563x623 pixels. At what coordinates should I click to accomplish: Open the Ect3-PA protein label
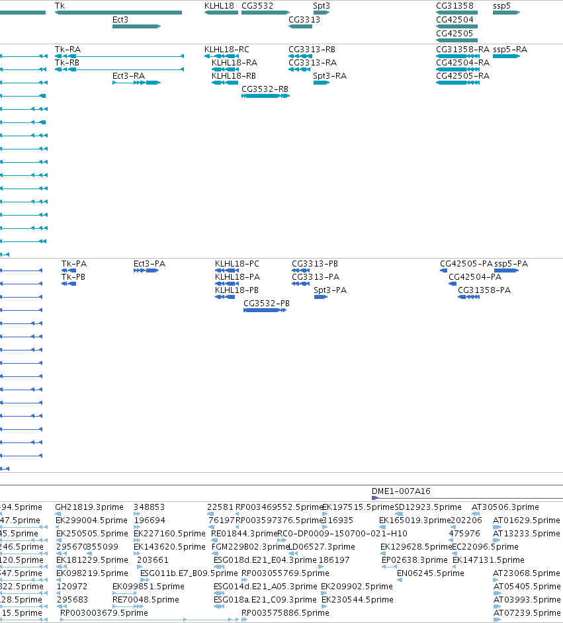(150, 264)
